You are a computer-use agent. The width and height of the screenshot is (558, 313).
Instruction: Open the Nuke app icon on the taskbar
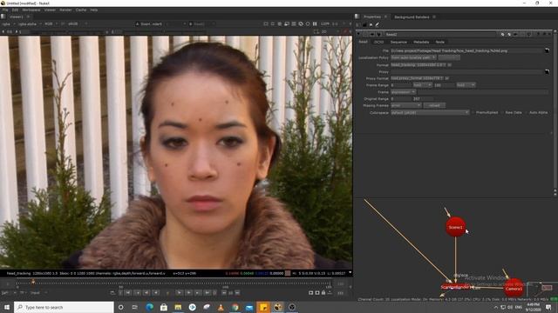pyautogui.click(x=278, y=307)
